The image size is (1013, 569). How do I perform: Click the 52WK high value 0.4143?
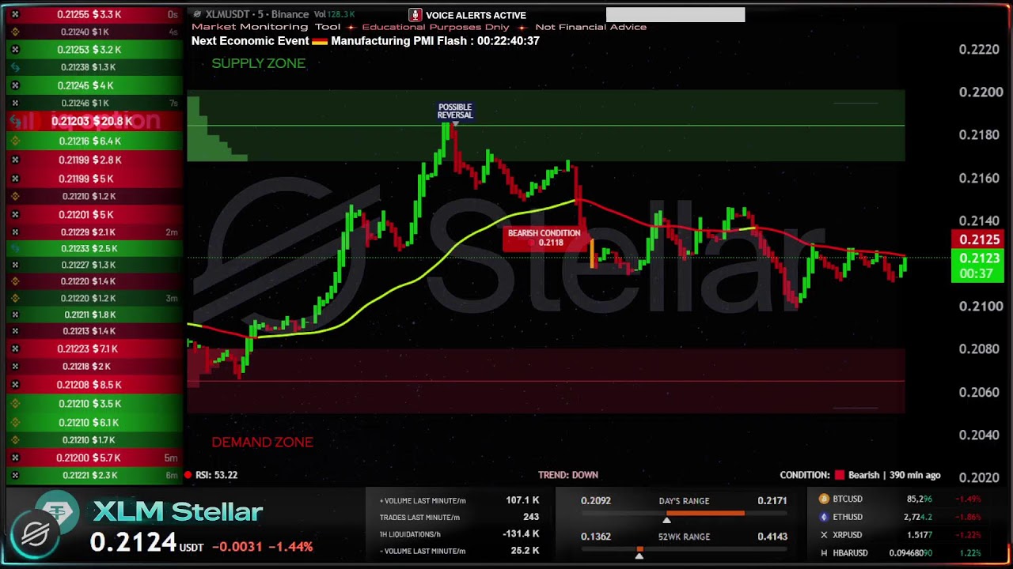772,537
